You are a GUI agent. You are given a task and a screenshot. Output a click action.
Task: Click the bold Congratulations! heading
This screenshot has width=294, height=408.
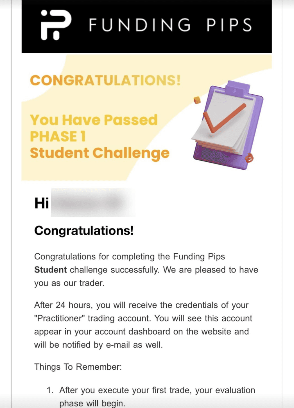tap(84, 230)
